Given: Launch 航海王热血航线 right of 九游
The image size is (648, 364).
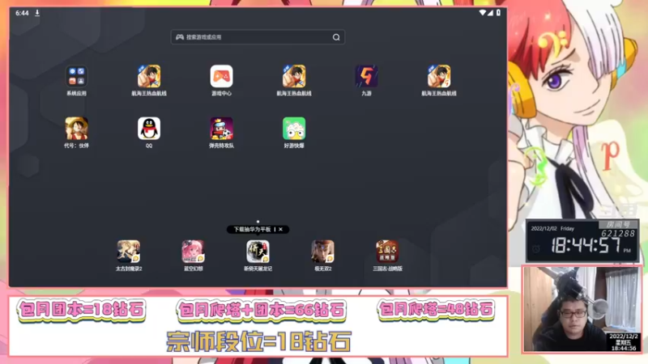Looking at the screenshot, I should click(439, 76).
